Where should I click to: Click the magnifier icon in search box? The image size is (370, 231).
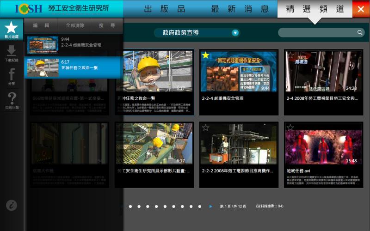(x=360, y=32)
